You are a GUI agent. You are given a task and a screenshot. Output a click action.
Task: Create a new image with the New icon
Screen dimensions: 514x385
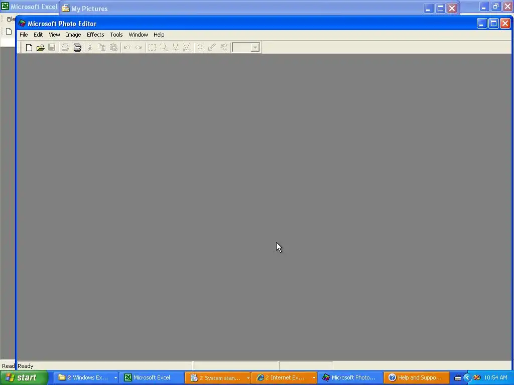pyautogui.click(x=29, y=48)
